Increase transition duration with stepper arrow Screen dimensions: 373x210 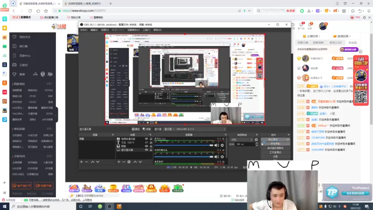(x=256, y=143)
